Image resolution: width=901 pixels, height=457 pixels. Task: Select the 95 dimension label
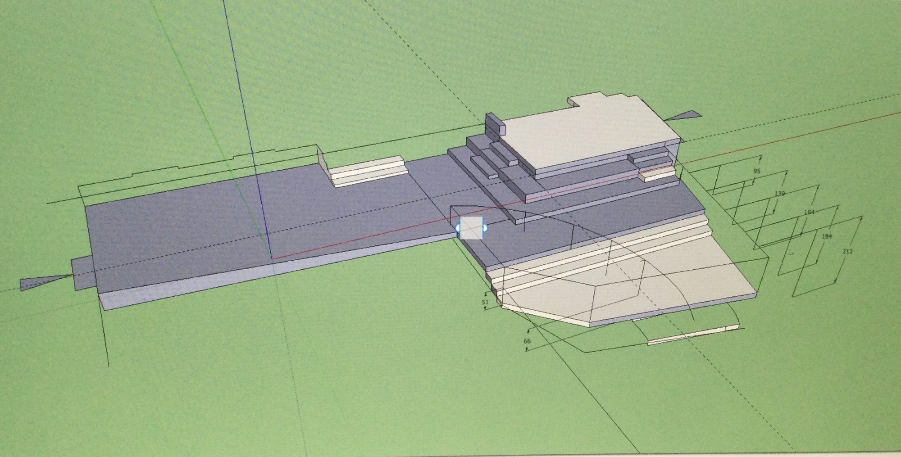click(x=756, y=171)
